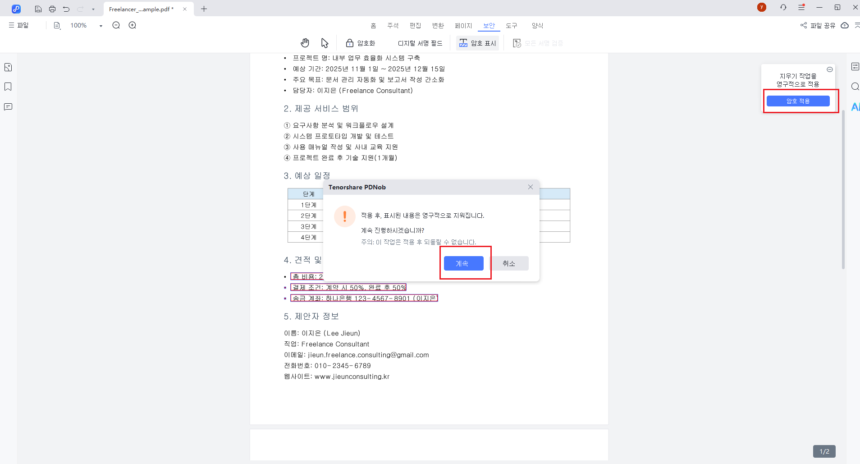Click 계속 to confirm redaction
The width and height of the screenshot is (860, 464).
pos(463,263)
